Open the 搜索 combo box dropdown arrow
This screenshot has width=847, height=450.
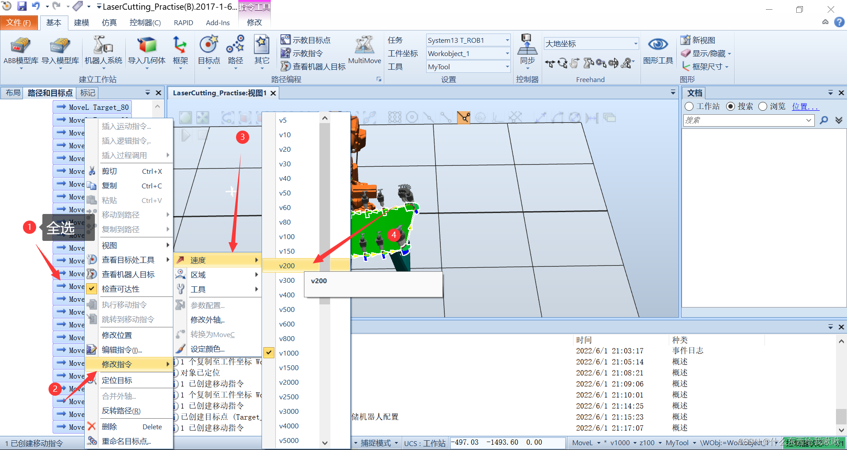coord(809,120)
